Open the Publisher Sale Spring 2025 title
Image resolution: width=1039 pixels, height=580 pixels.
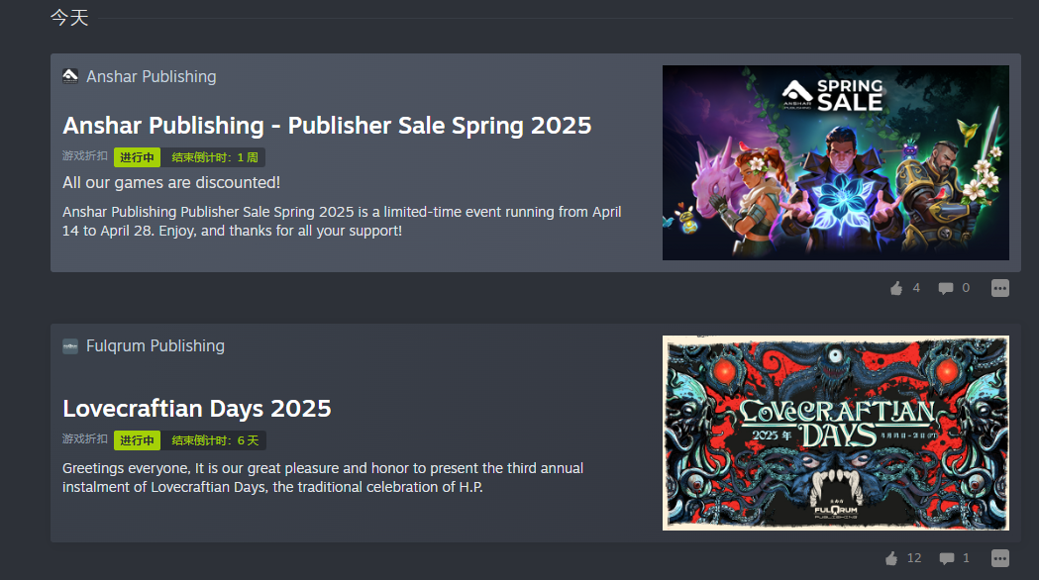[x=327, y=126]
